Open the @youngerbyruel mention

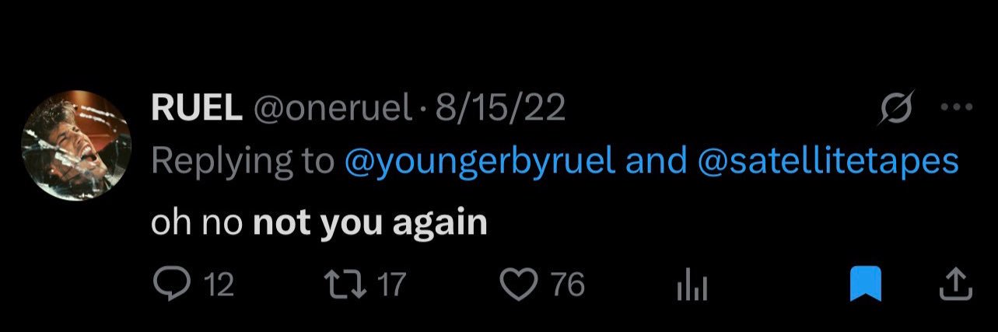481,160
